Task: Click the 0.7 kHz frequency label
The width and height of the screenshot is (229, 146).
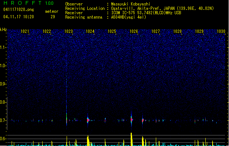Action: click(x=3, y=120)
